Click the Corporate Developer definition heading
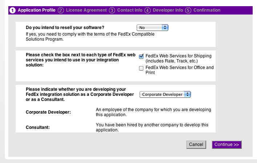257x163 pixels. pyautogui.click(x=48, y=112)
